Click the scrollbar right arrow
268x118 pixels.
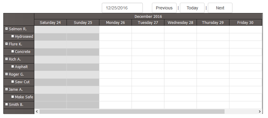click(259, 112)
